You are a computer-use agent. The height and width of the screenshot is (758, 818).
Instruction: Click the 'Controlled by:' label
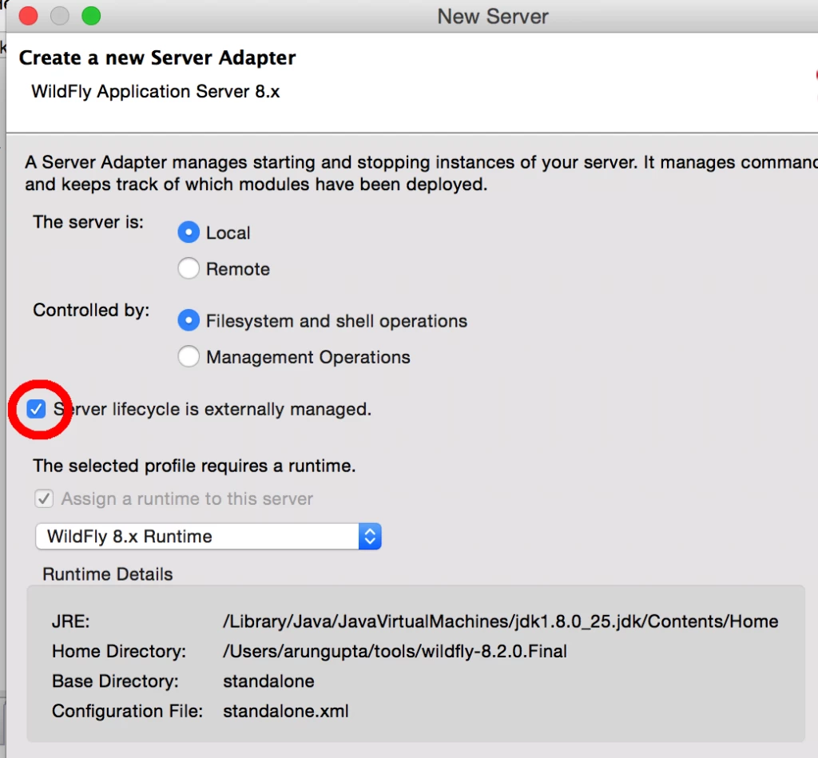(91, 310)
